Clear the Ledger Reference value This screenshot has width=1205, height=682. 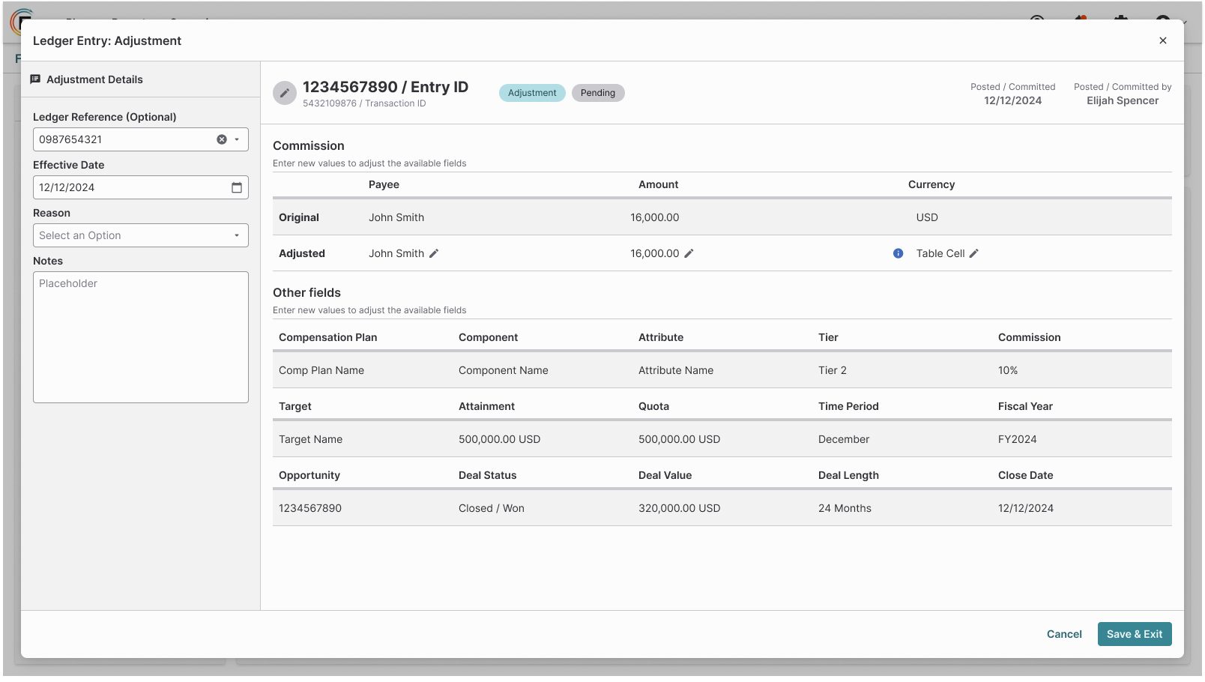222,139
